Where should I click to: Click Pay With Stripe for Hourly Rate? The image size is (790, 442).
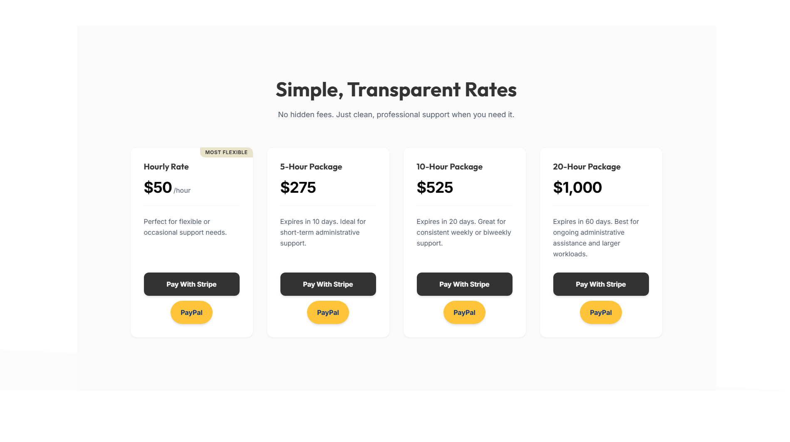click(191, 284)
